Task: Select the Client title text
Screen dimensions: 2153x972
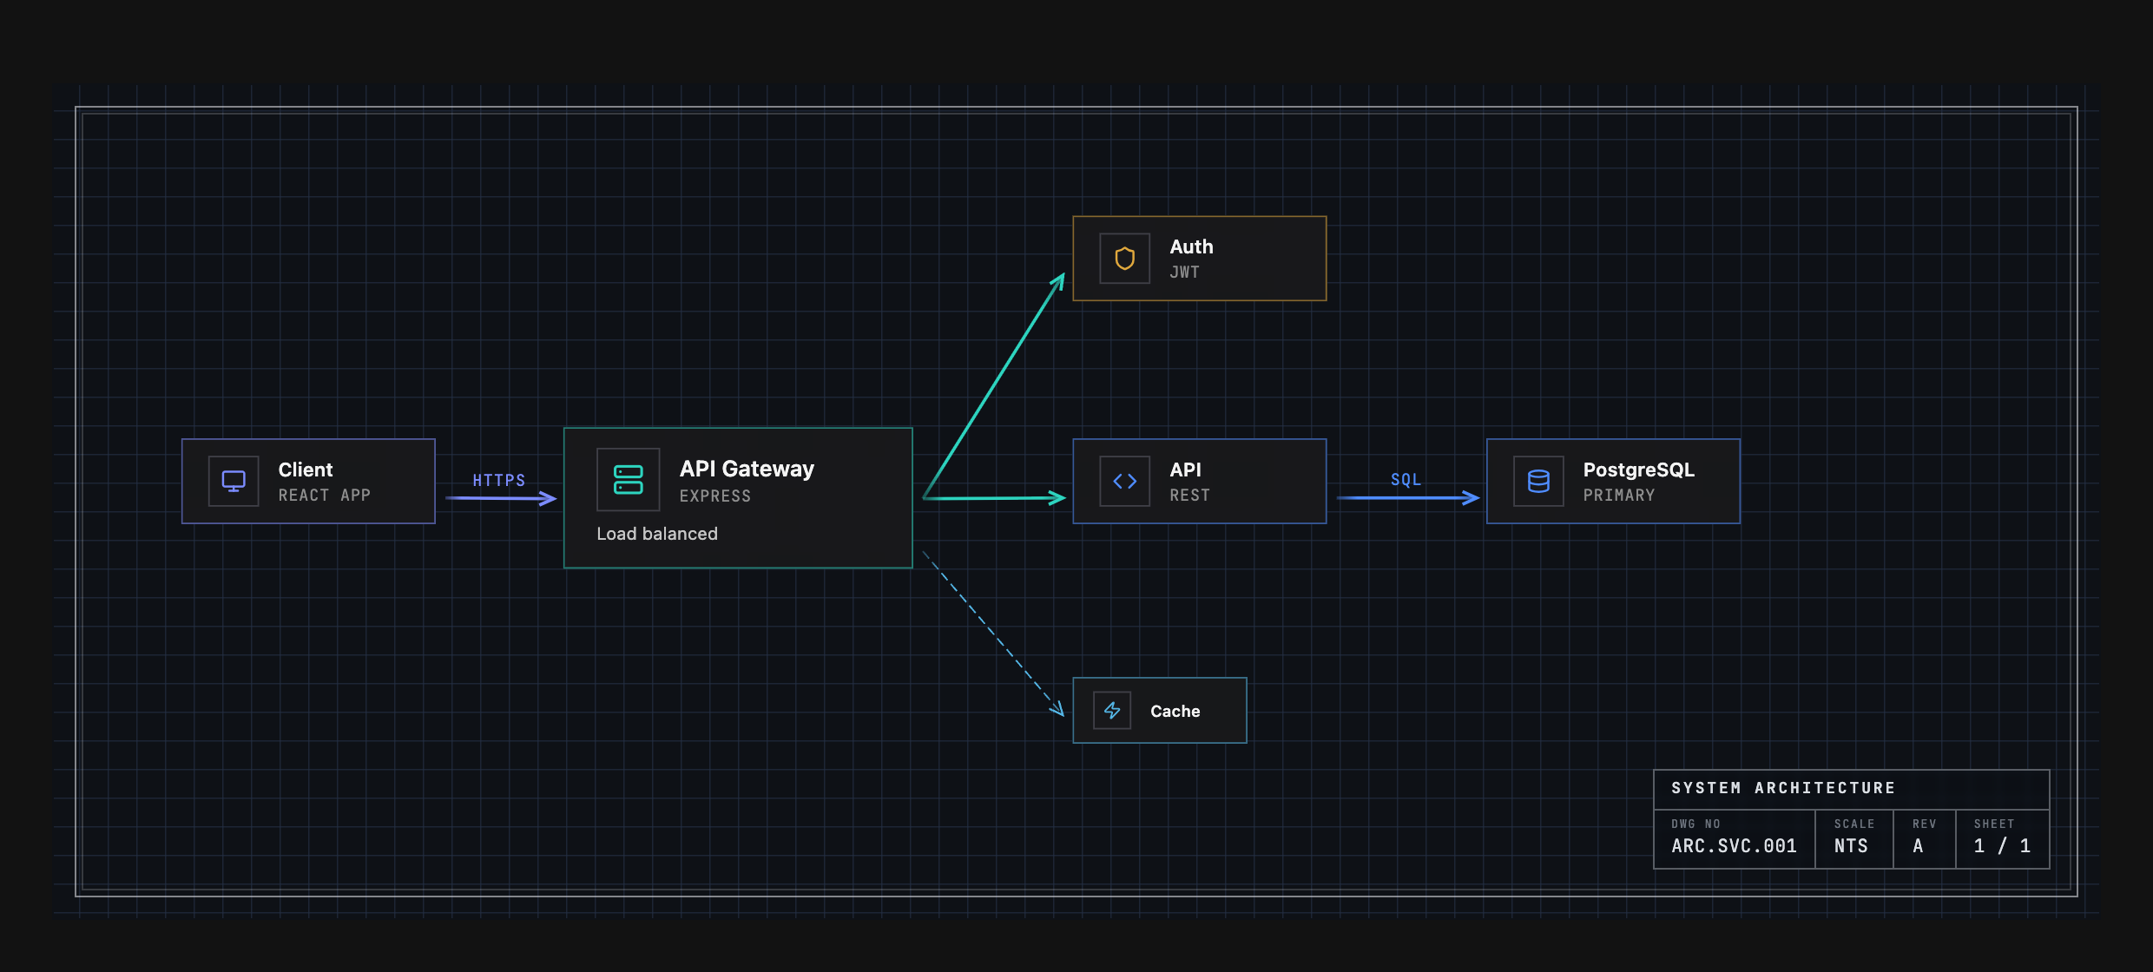Action: (305, 470)
